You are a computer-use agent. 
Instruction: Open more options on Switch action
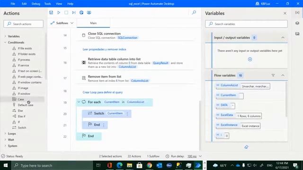(127, 113)
